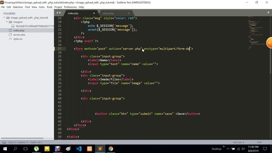Open the File menu
Viewport: 272px width, 153px height.
(3, 7)
